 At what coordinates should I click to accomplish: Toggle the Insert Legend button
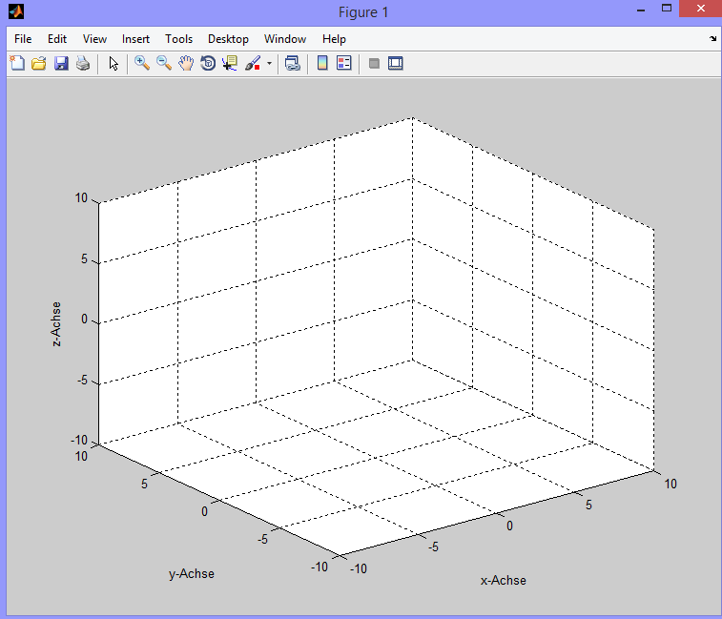344,64
